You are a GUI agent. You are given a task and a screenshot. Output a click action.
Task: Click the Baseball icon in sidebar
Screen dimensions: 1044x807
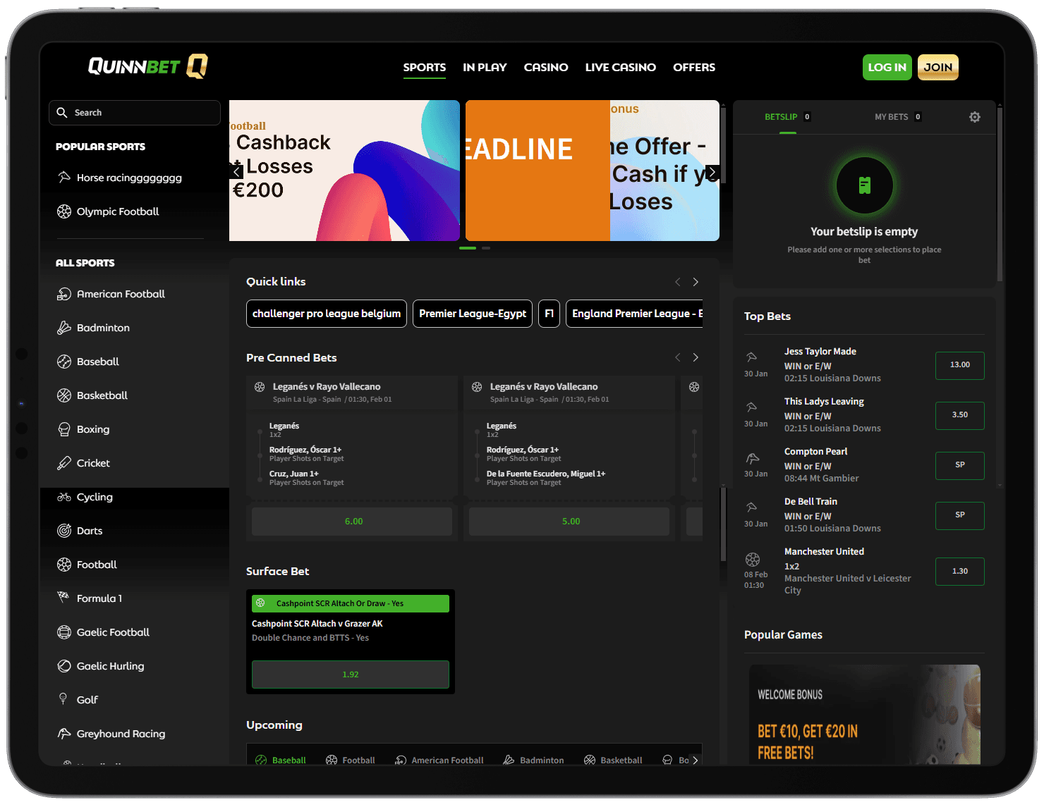tap(64, 362)
